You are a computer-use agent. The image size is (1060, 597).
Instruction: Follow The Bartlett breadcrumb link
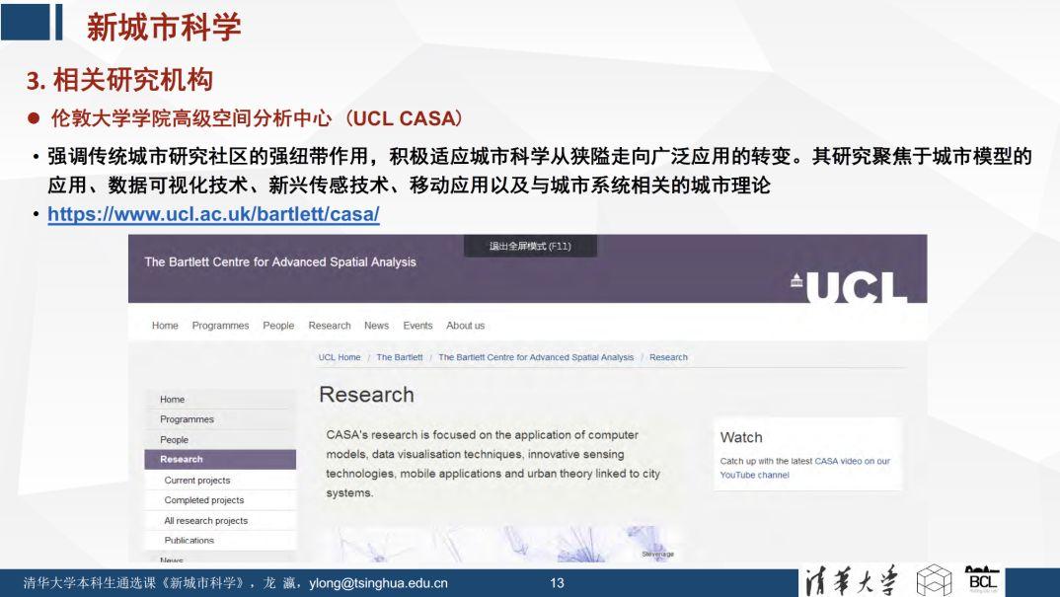[400, 357]
